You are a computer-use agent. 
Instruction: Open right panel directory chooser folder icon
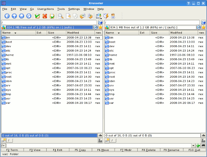(x=203, y=22)
